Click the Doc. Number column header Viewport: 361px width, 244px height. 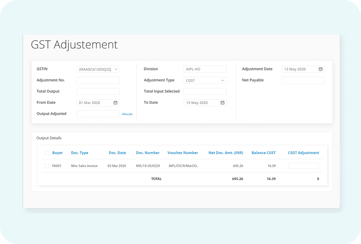tap(148, 153)
